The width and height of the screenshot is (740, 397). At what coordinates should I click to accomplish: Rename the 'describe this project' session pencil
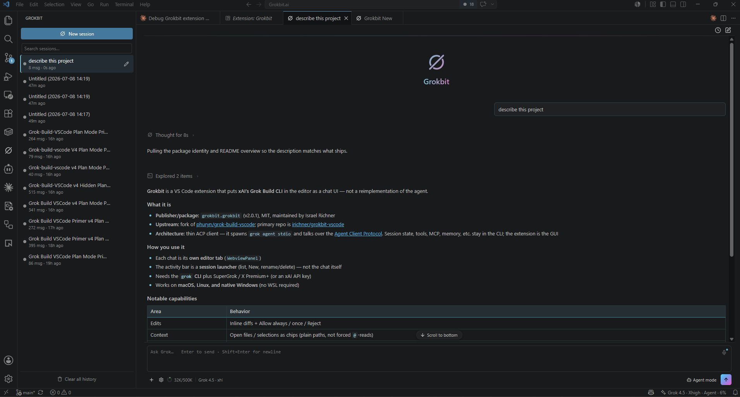[126, 64]
